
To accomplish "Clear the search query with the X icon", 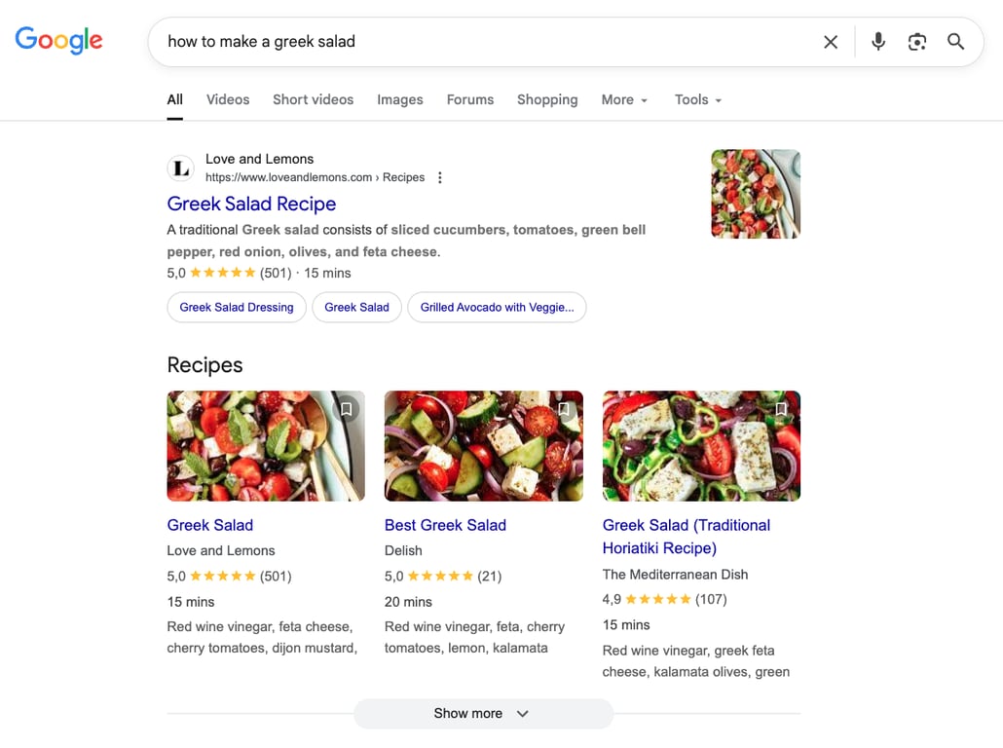I will tap(831, 42).
